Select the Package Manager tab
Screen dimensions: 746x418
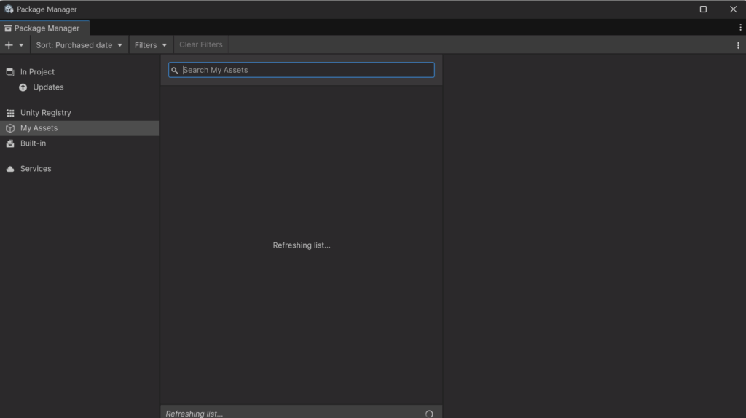click(42, 28)
